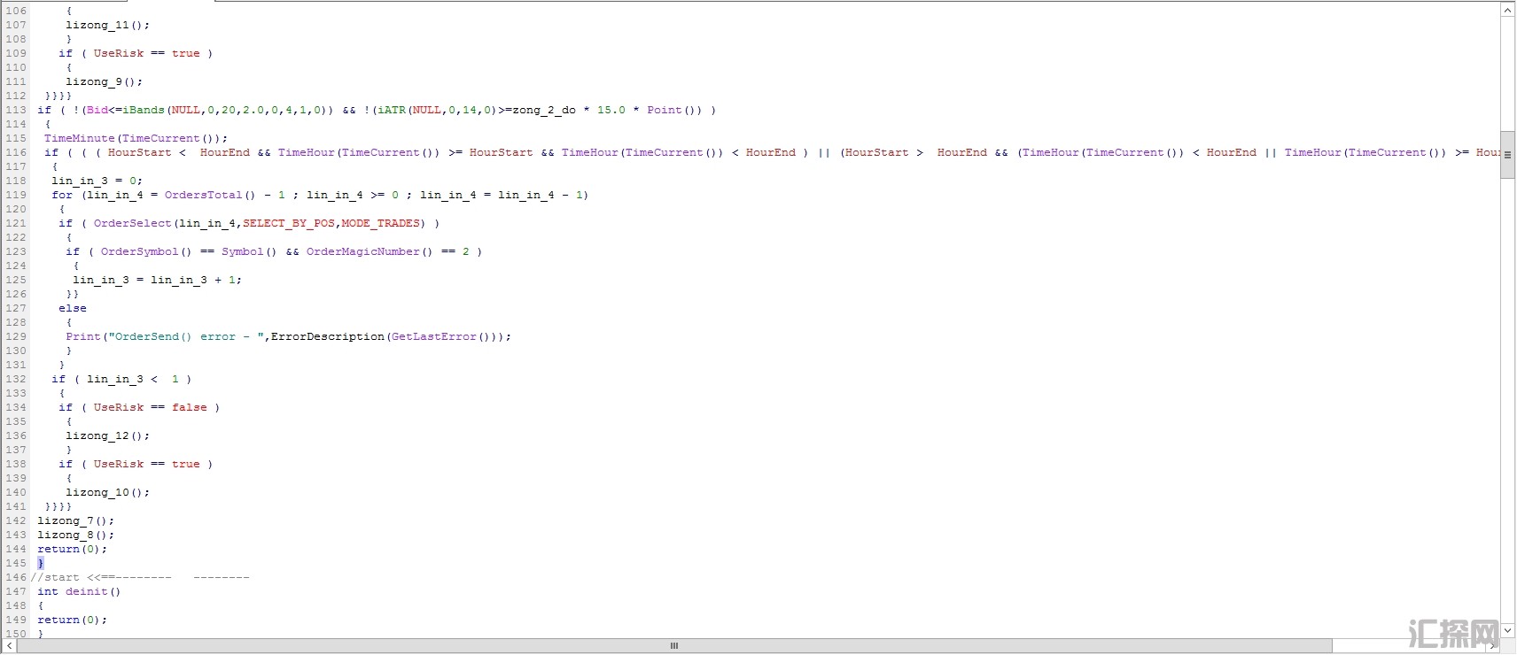
Task: Click "lizong_9();" on line 111
Action: (104, 81)
